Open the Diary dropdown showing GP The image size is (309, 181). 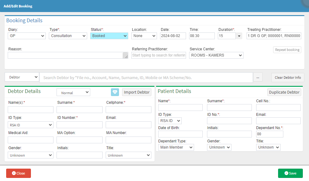pos(27,36)
